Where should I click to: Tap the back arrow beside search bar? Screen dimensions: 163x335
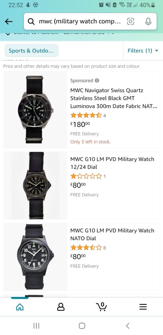[9, 21]
